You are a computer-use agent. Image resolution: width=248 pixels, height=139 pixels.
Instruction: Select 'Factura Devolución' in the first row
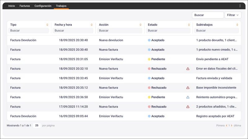tap(23, 40)
